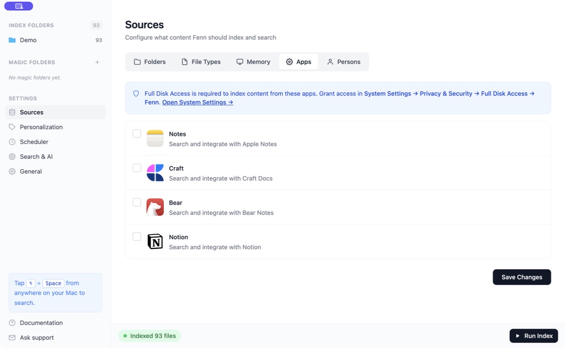Add a magic folder with plus icon
The height and width of the screenshot is (348, 565).
(97, 62)
